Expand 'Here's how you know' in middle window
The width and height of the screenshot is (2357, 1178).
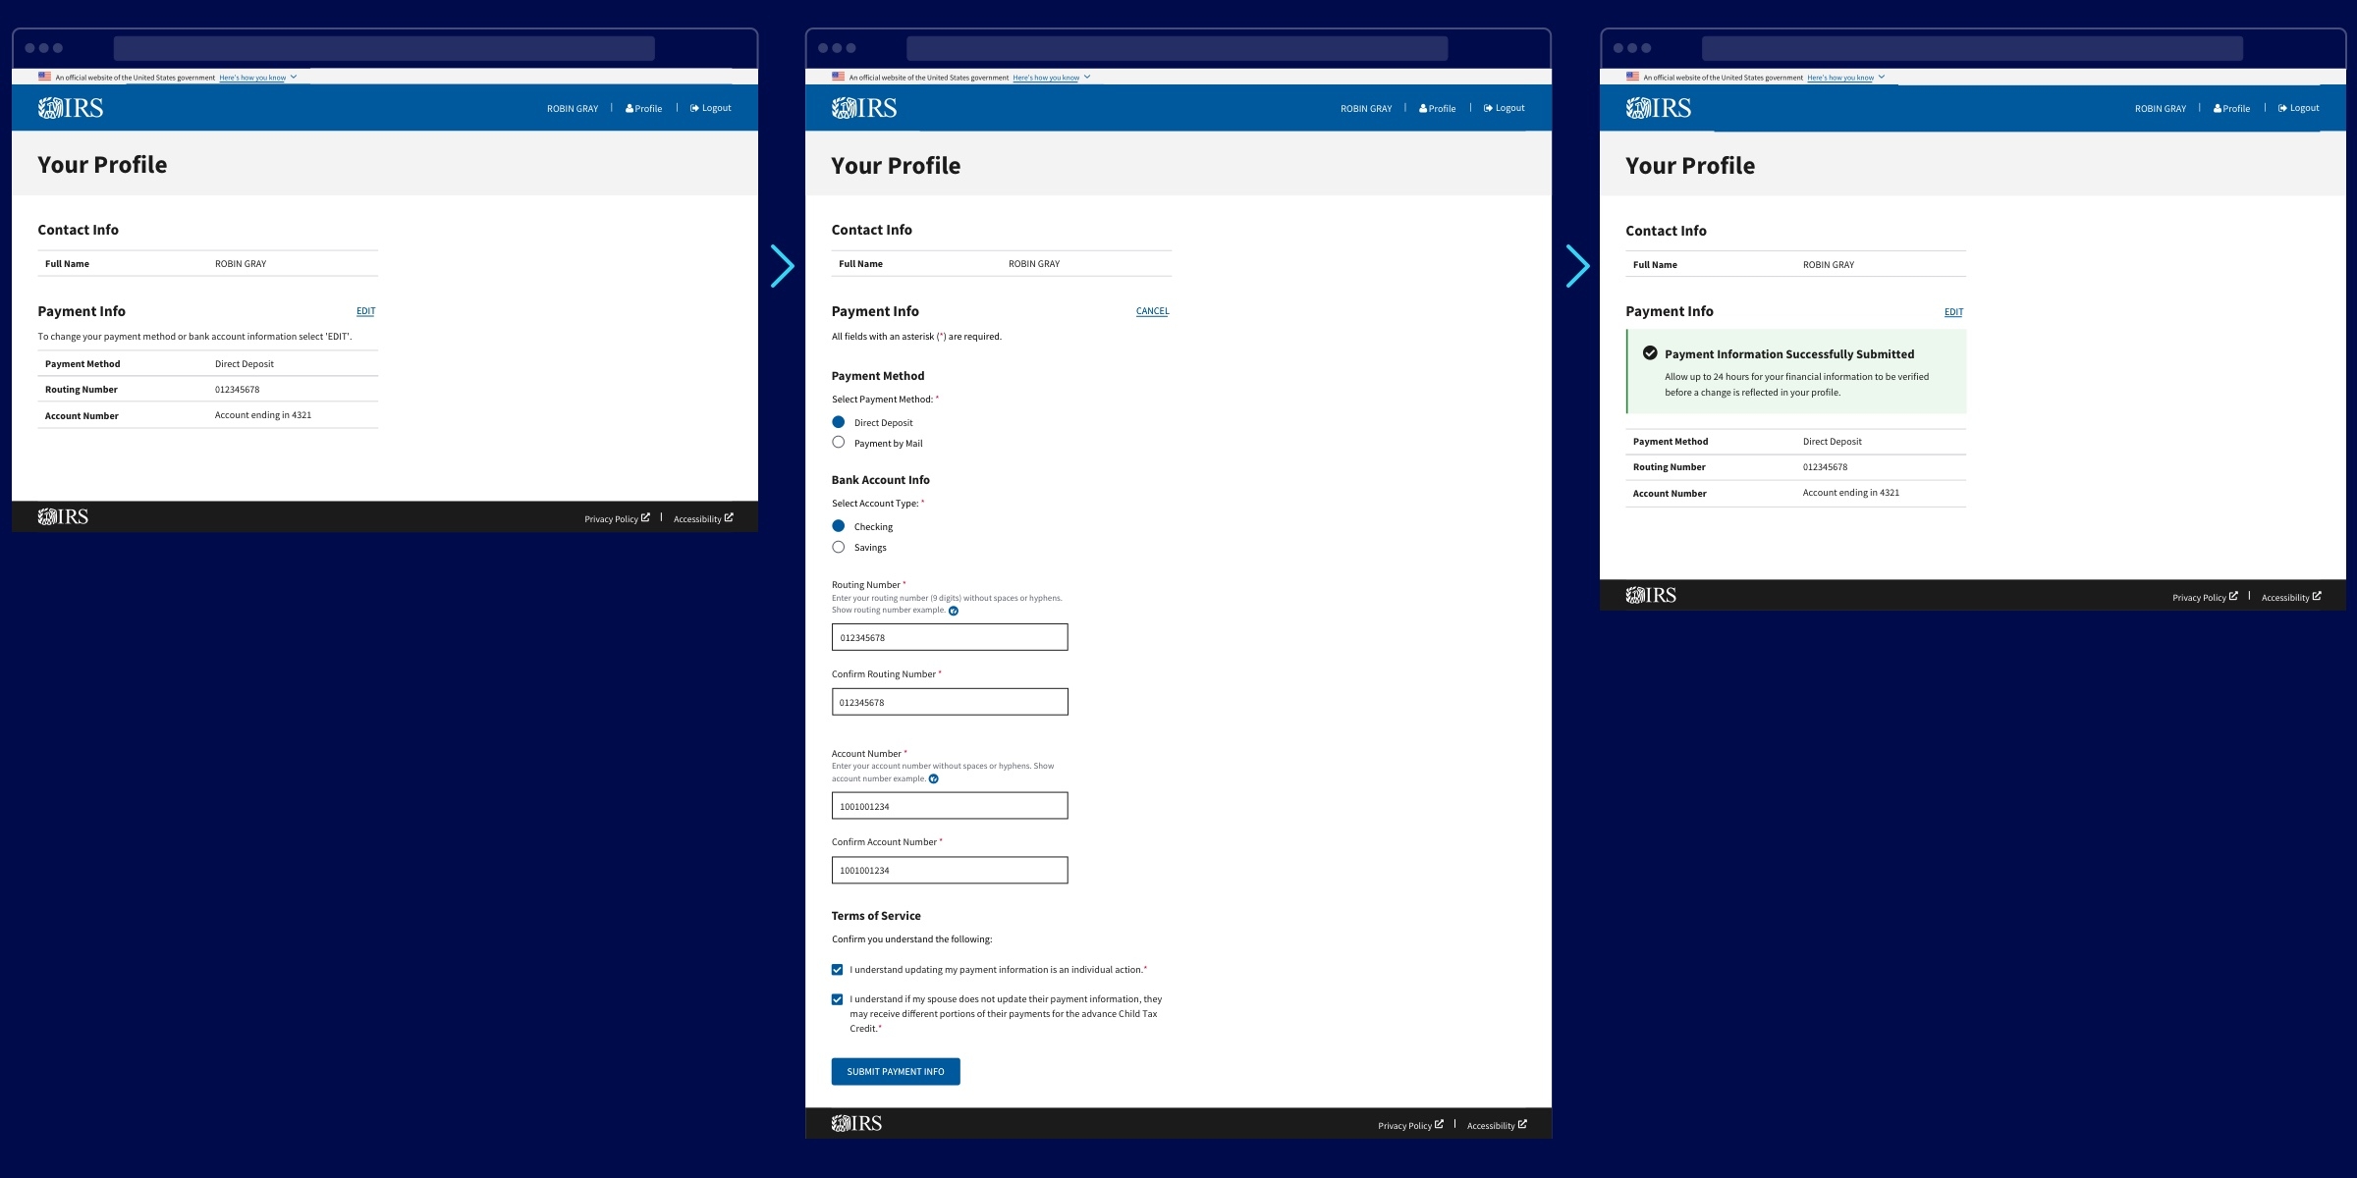tap(1046, 78)
